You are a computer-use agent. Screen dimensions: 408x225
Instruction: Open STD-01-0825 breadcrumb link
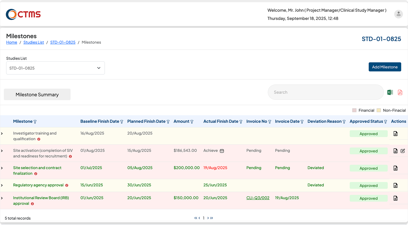[x=63, y=42]
